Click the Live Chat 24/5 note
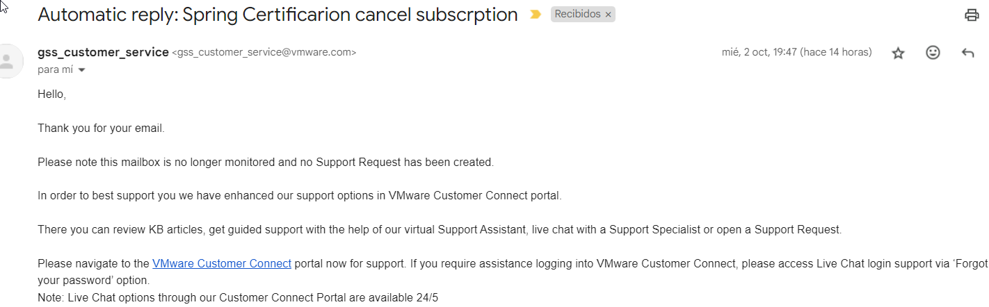989x307 pixels. [238, 297]
